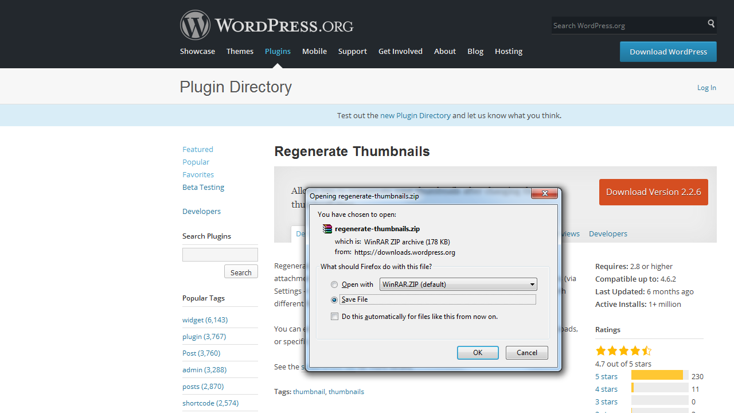
Task: Select the Open with radio button
Action: (x=334, y=285)
